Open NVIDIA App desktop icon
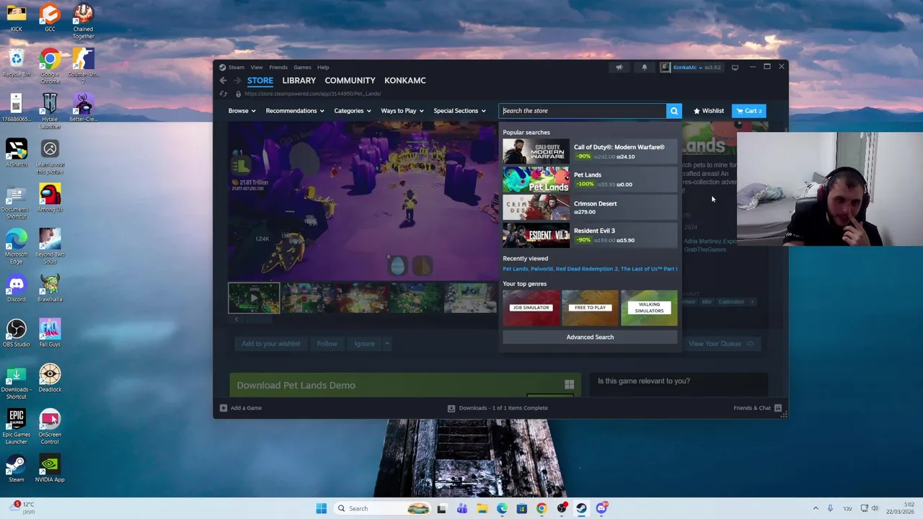The height and width of the screenshot is (519, 923). click(x=50, y=469)
